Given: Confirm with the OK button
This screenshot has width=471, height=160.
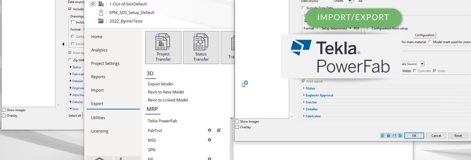Looking at the screenshot, I should (414, 136).
